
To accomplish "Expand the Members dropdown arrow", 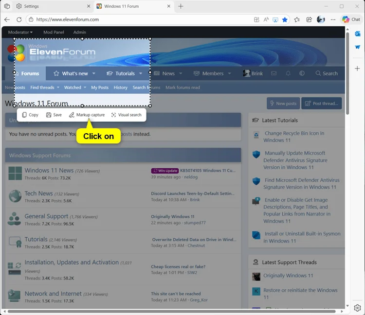I will (230, 73).
